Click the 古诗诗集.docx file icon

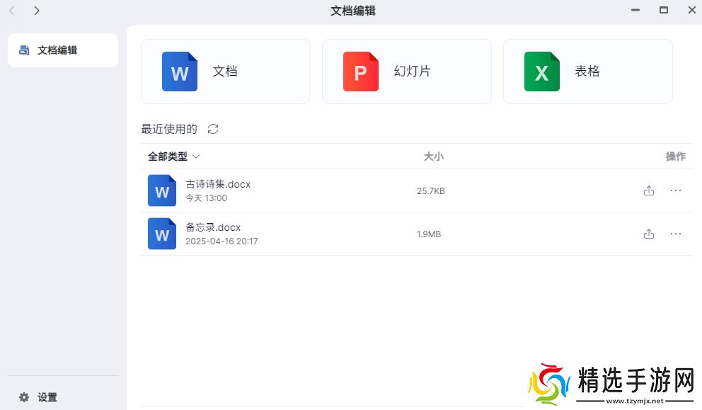162,190
